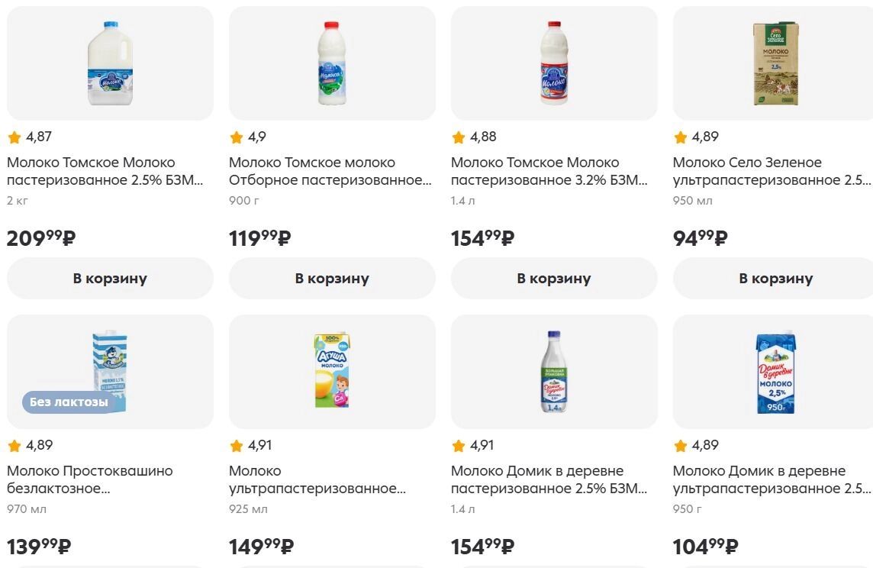Open the Село Зеленое carton image

click(775, 64)
